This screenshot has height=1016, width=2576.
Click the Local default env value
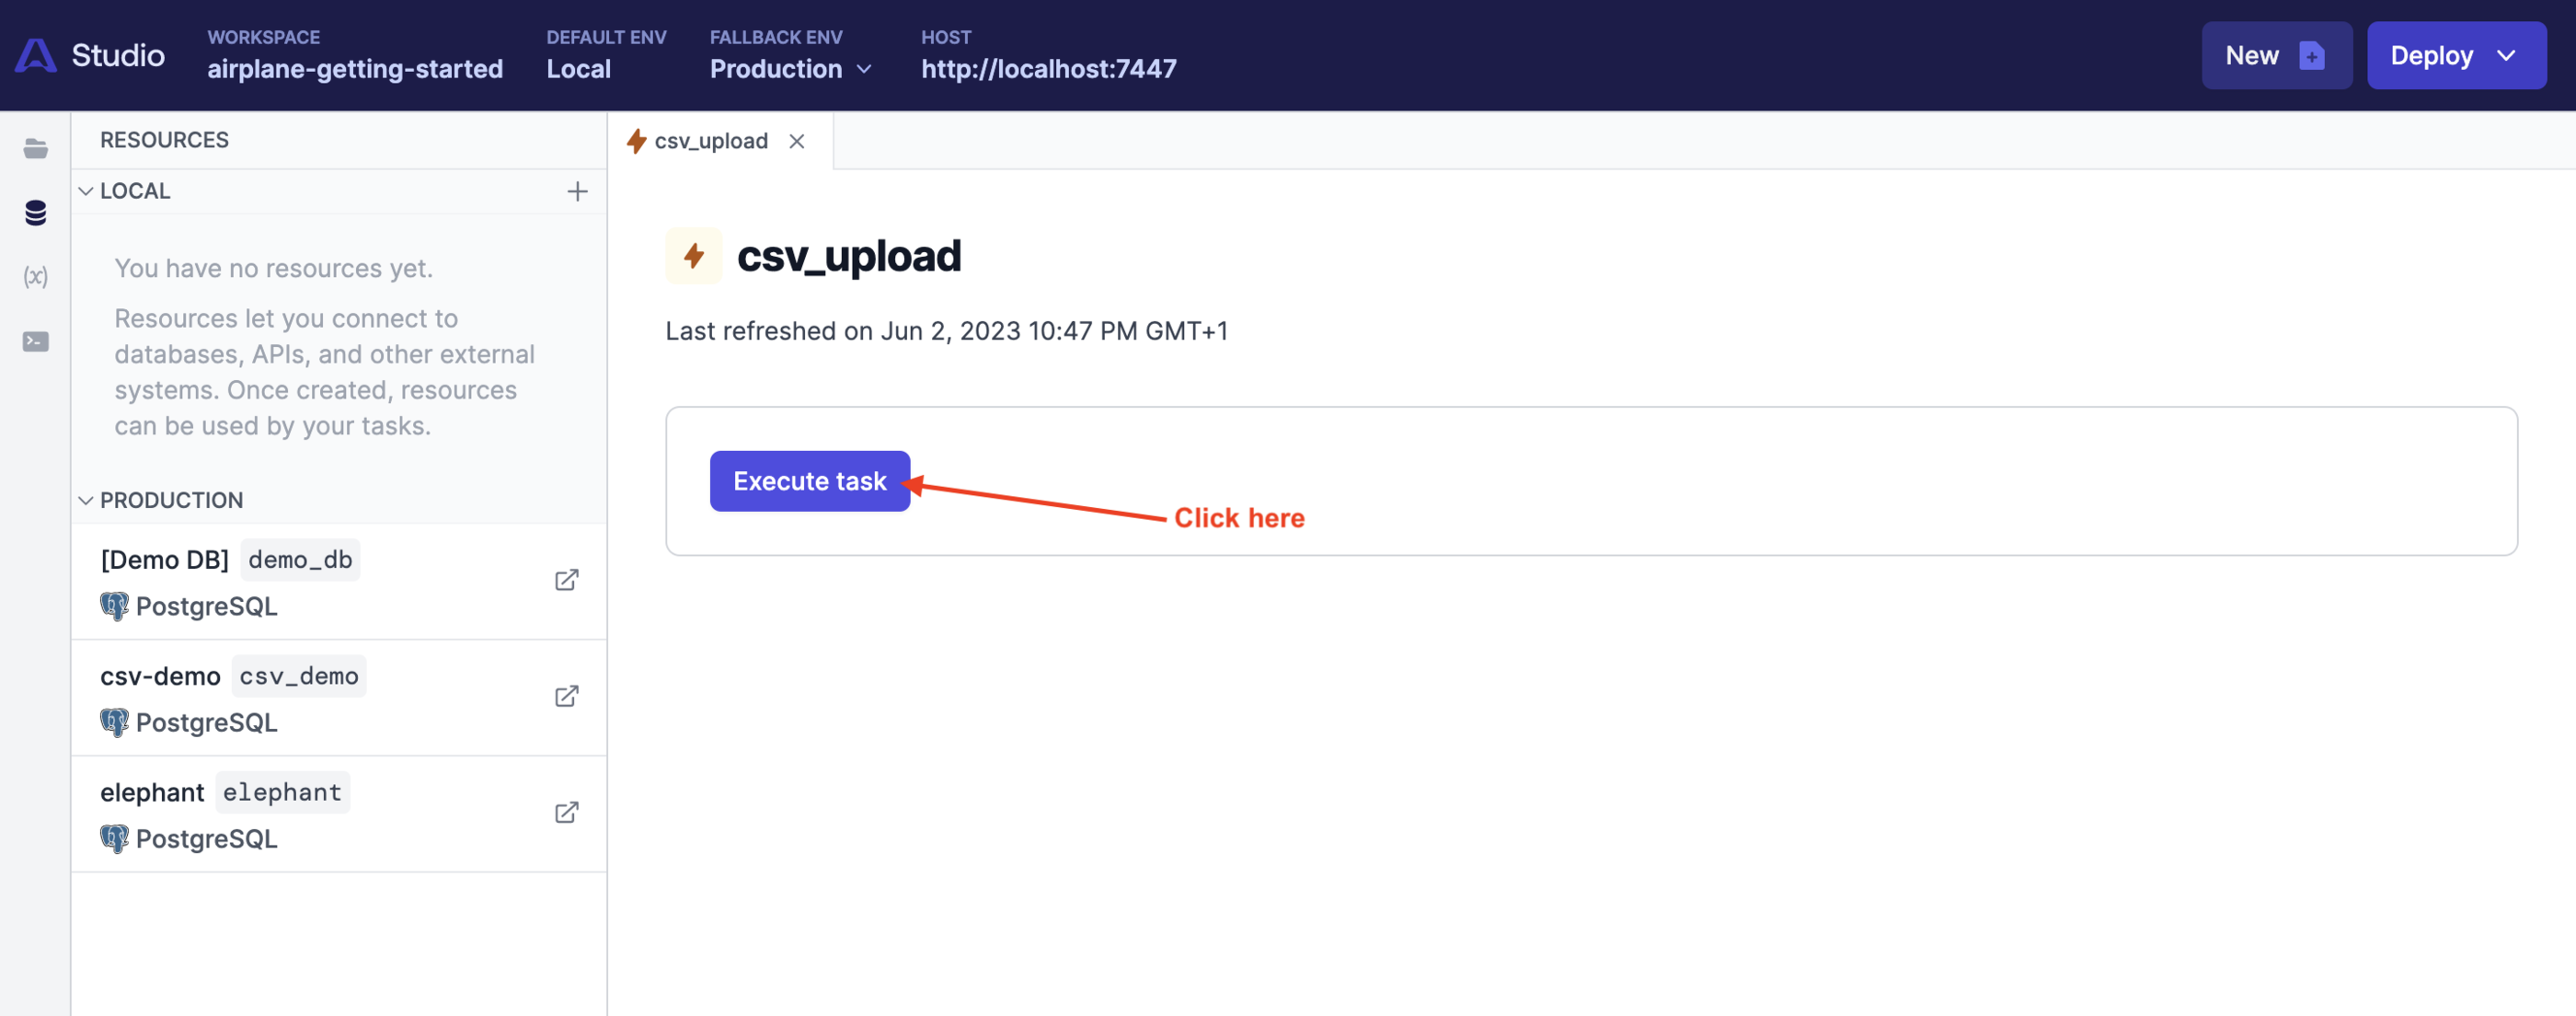point(578,69)
